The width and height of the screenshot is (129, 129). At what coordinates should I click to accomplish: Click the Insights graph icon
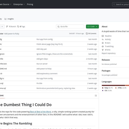click(x=6, y=19)
